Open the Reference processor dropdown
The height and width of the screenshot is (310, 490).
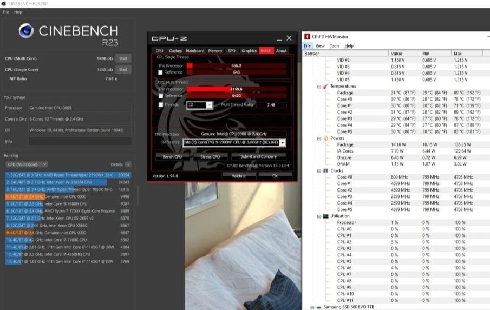click(x=282, y=143)
